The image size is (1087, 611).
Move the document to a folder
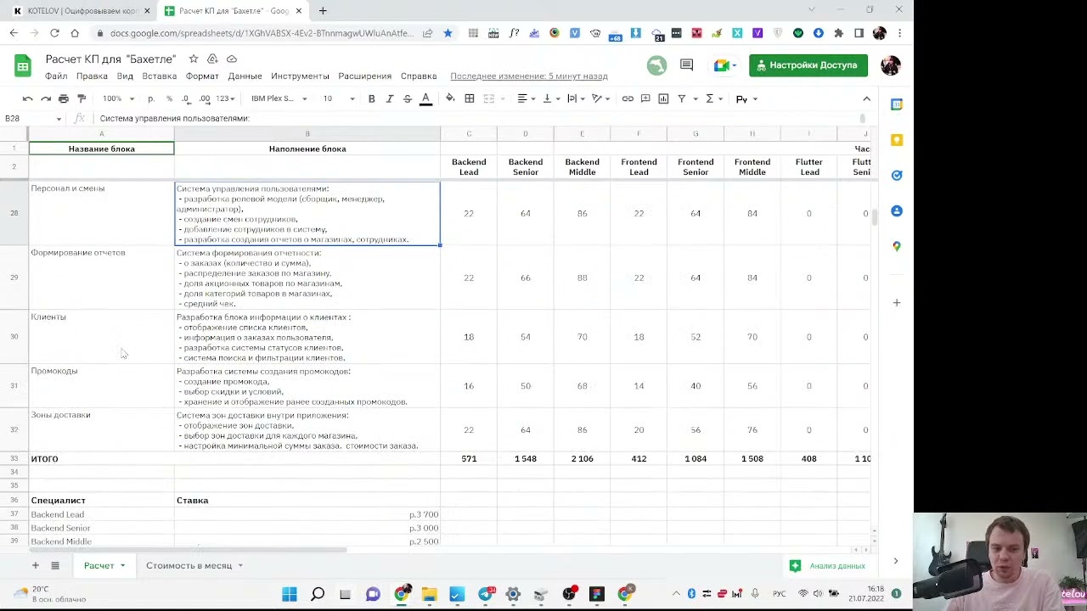(x=212, y=59)
